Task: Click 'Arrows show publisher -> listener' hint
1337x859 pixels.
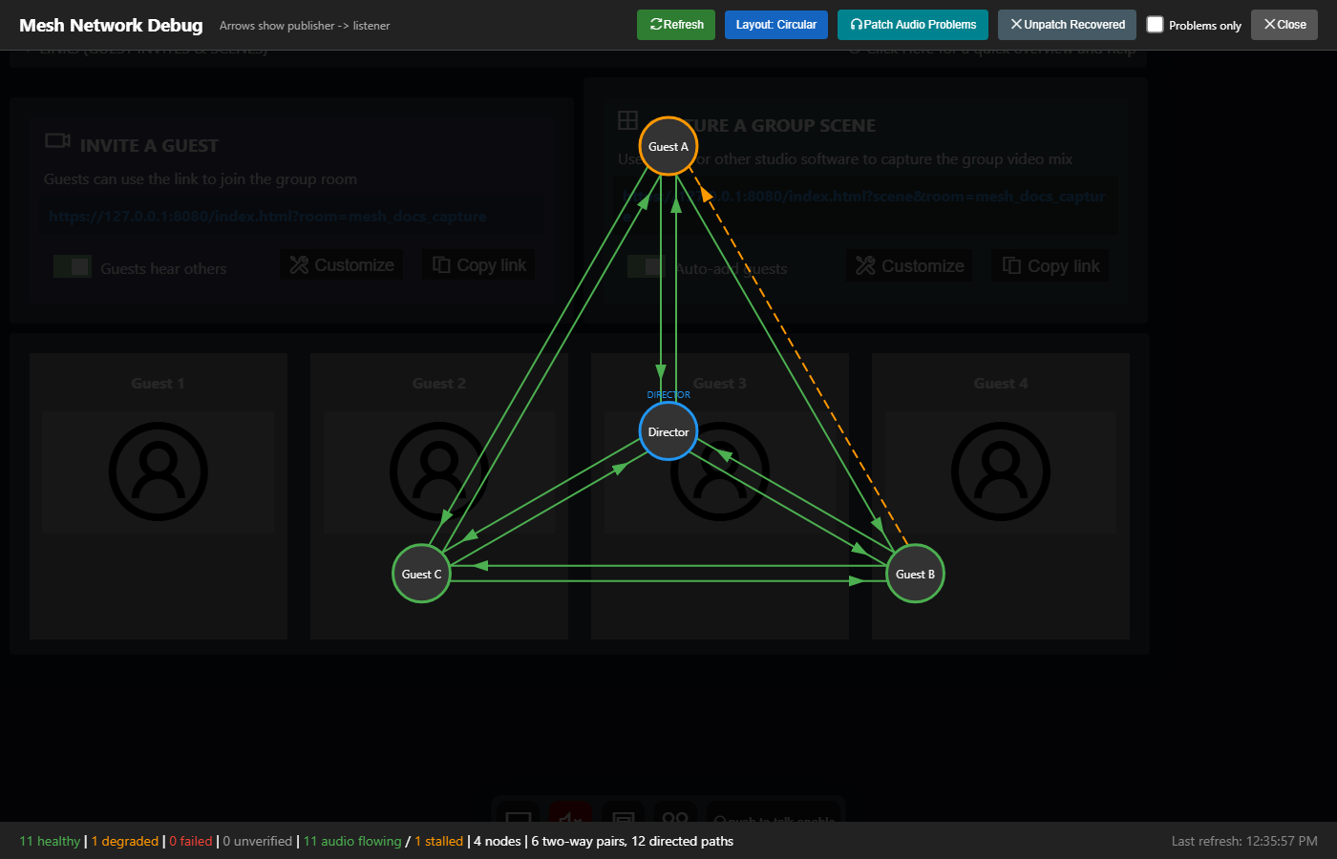Action: [x=305, y=26]
